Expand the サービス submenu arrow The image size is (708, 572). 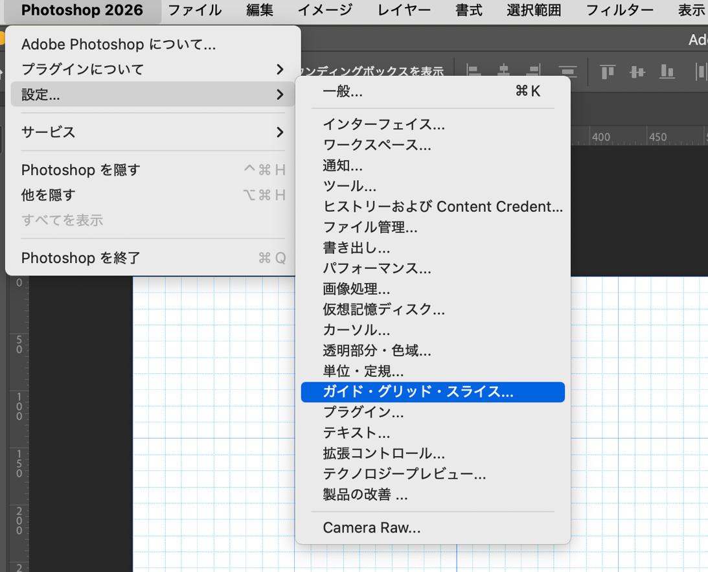280,132
